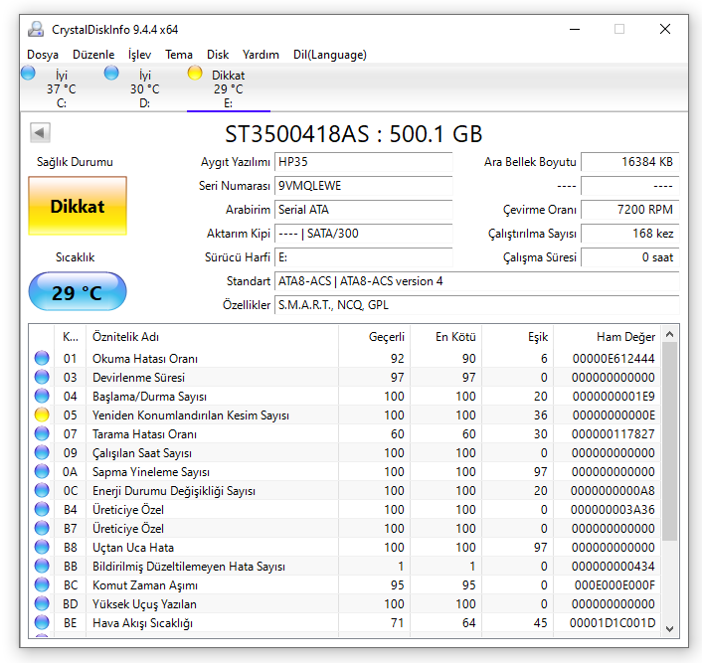The height and width of the screenshot is (663, 702).
Task: Click the previous disk arrow icon
Action: pyautogui.click(x=41, y=132)
